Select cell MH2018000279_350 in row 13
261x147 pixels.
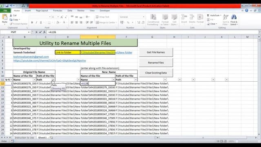point(24,87)
